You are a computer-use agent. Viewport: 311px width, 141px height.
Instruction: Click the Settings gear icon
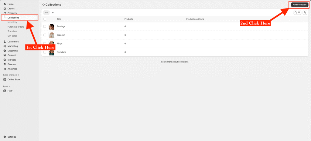(5, 137)
